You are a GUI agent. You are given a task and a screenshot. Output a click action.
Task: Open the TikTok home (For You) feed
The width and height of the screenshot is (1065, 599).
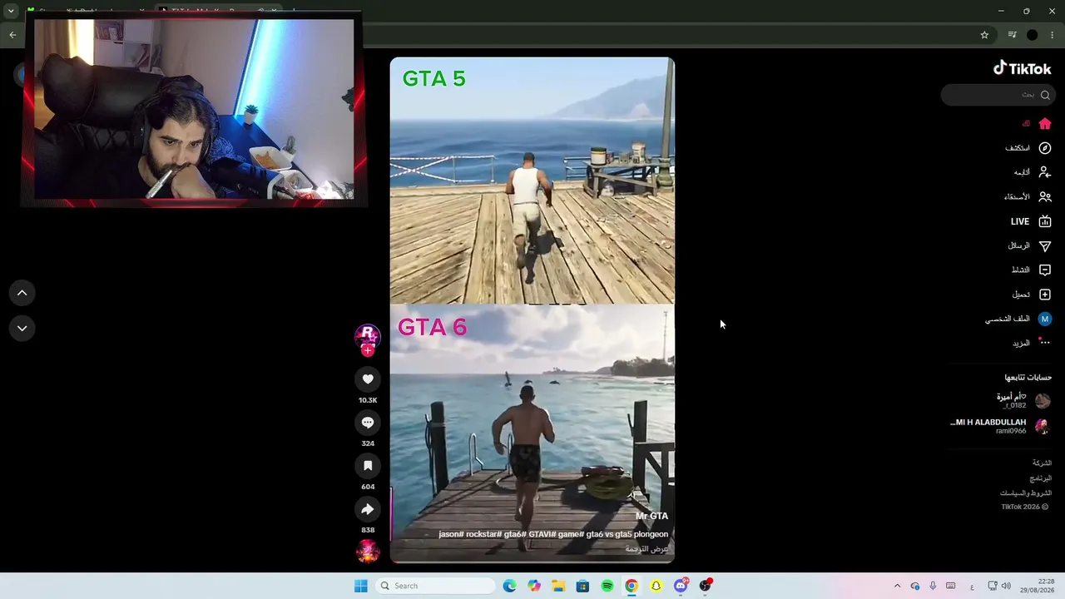click(1045, 124)
